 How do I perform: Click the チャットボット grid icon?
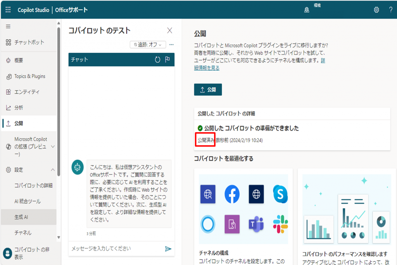[x=9, y=42]
